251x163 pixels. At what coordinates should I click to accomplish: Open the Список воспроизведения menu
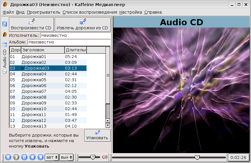pyautogui.click(x=90, y=12)
